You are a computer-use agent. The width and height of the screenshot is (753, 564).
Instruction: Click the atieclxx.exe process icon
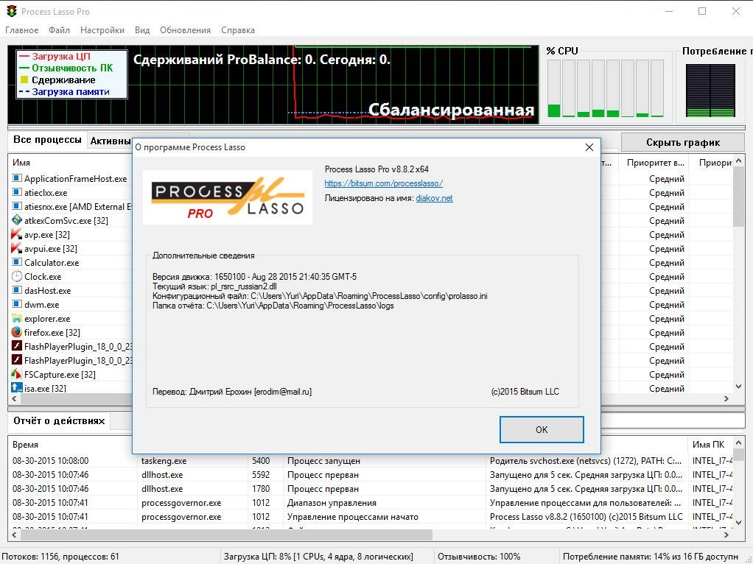click(x=17, y=192)
